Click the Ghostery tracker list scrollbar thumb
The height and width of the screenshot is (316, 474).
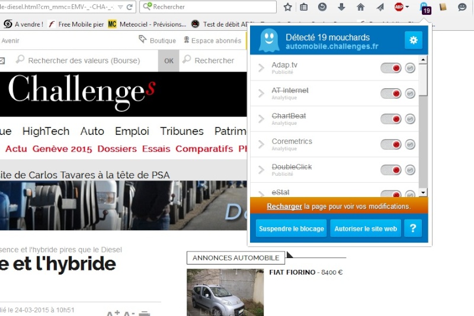pos(423,80)
